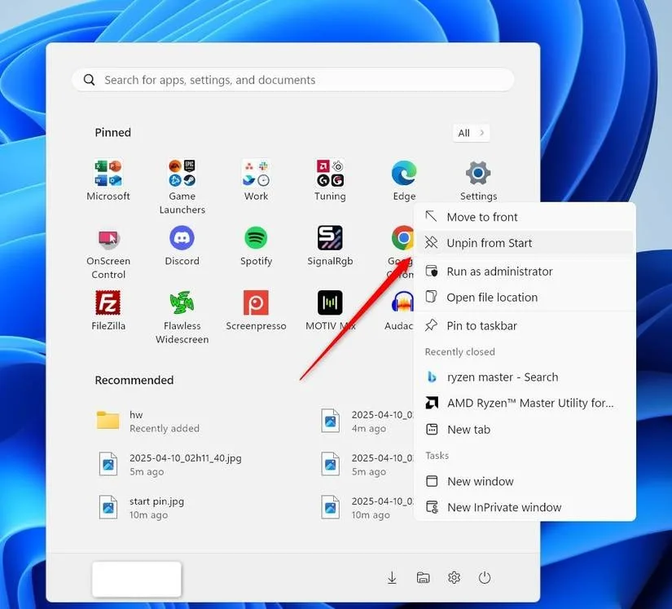Open the MOTIV Mix app
Image resolution: width=672 pixels, height=609 pixels.
click(330, 302)
